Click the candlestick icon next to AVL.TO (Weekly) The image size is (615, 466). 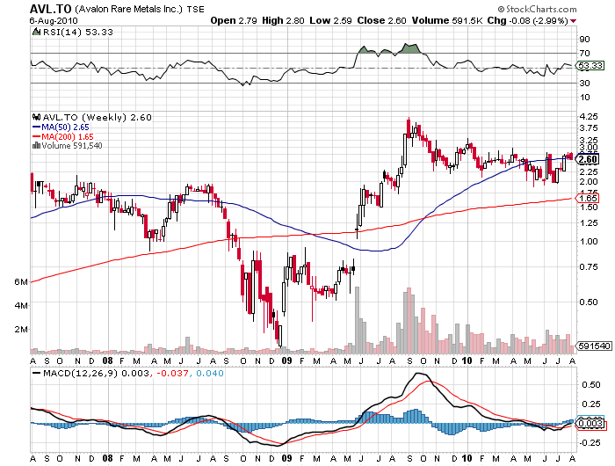tap(37, 117)
